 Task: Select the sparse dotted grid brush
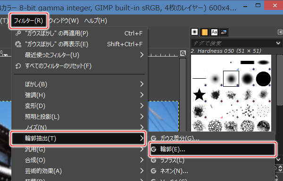tap(263, 110)
